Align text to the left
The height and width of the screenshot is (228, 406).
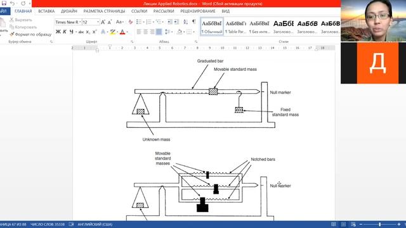coord(139,32)
